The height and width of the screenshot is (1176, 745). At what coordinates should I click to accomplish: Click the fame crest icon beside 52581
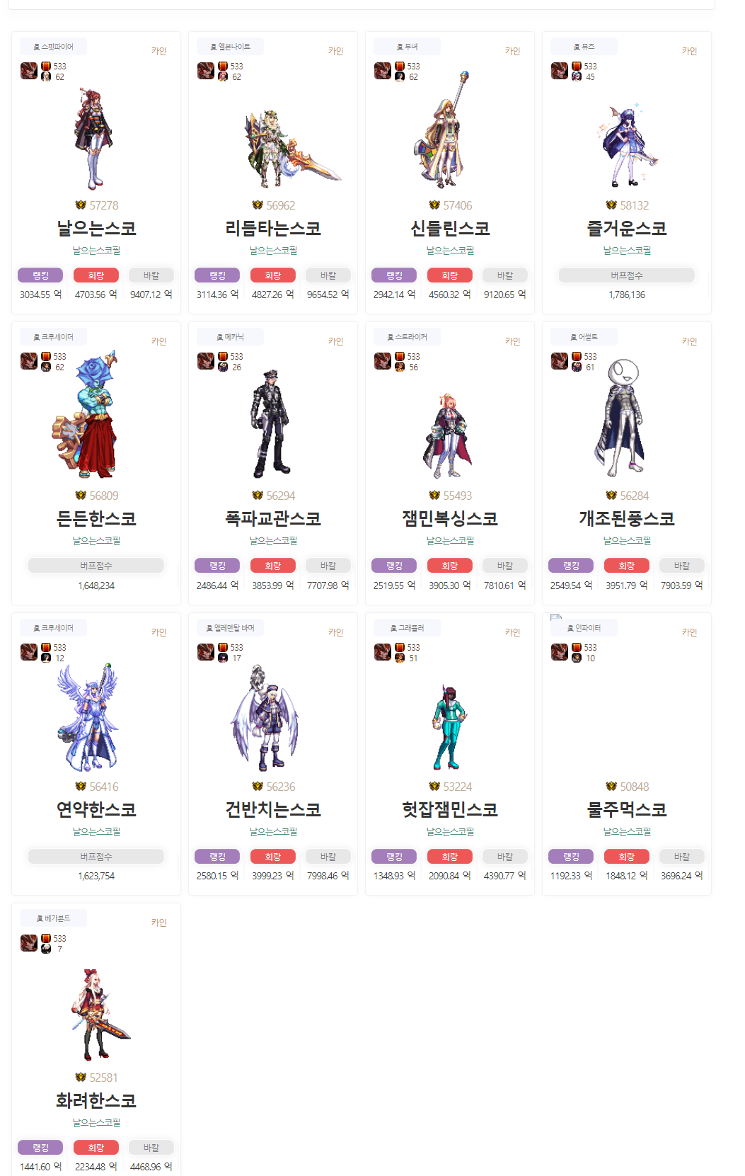(81, 1078)
